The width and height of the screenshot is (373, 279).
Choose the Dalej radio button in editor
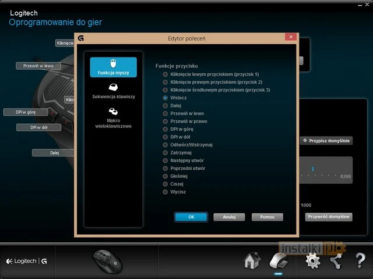point(165,106)
